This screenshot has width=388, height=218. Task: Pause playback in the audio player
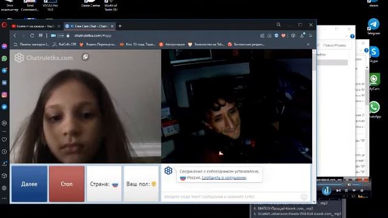326,190
